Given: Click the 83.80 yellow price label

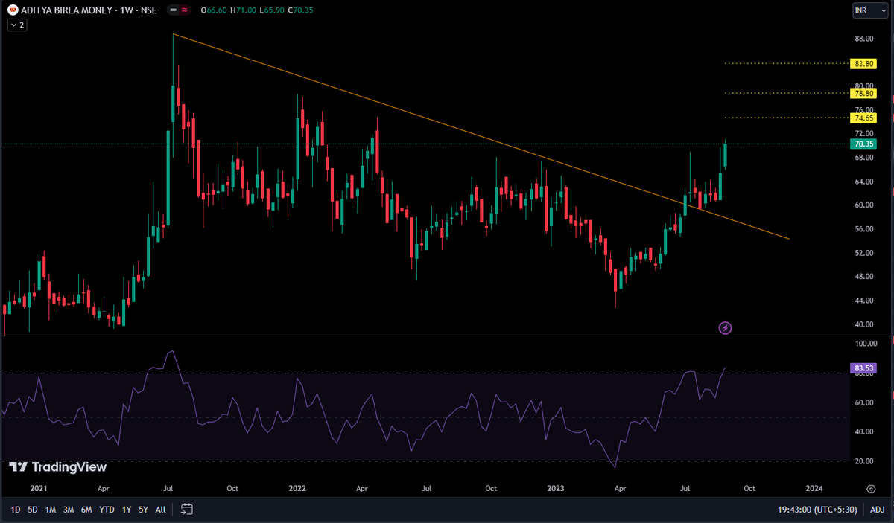Looking at the screenshot, I should [x=864, y=64].
